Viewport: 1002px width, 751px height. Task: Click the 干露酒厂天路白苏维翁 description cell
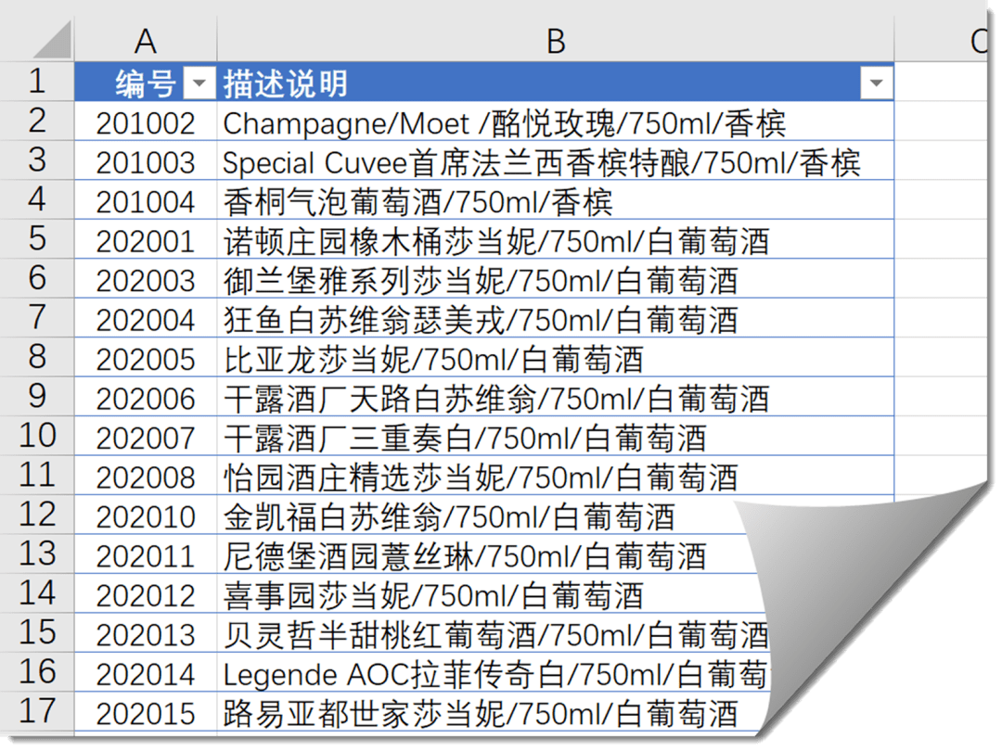(x=556, y=398)
